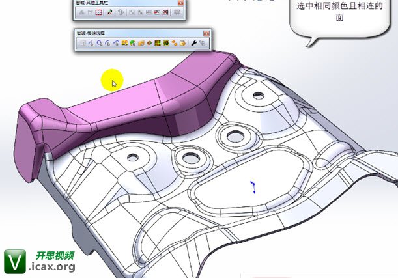398x278 pixels.
Task: Close the 智诚-其他工具栏 floating toolbar
Action: (180, 3)
